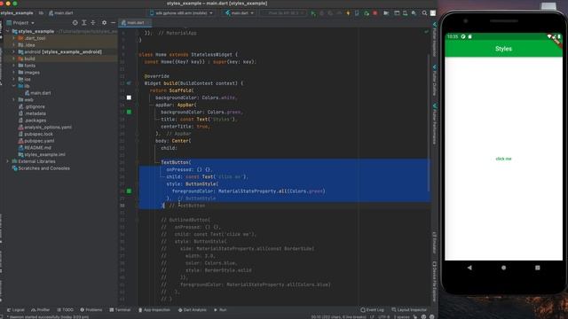Click the override gutter icon at build
Viewport: 568px width, 319px height.
(129, 83)
